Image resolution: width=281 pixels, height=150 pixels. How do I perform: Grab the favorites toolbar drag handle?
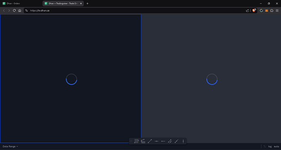click(131, 141)
